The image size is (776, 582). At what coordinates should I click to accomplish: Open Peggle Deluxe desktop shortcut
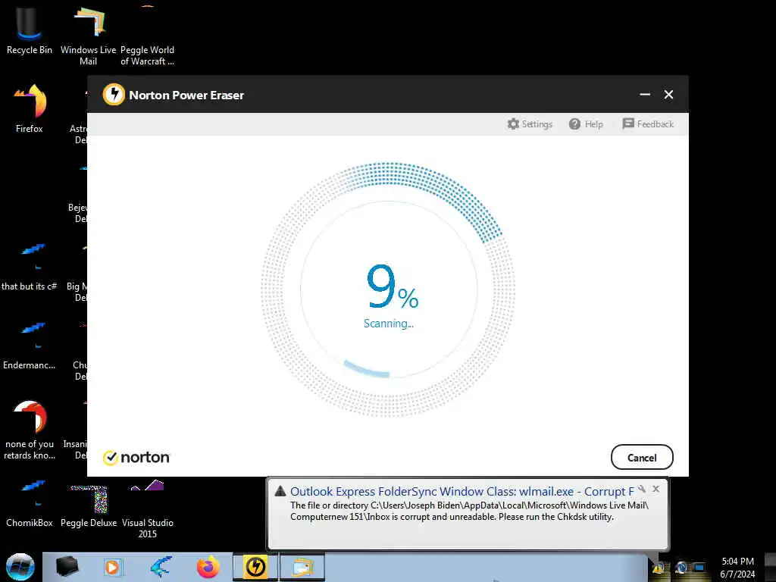pyautogui.click(x=89, y=505)
